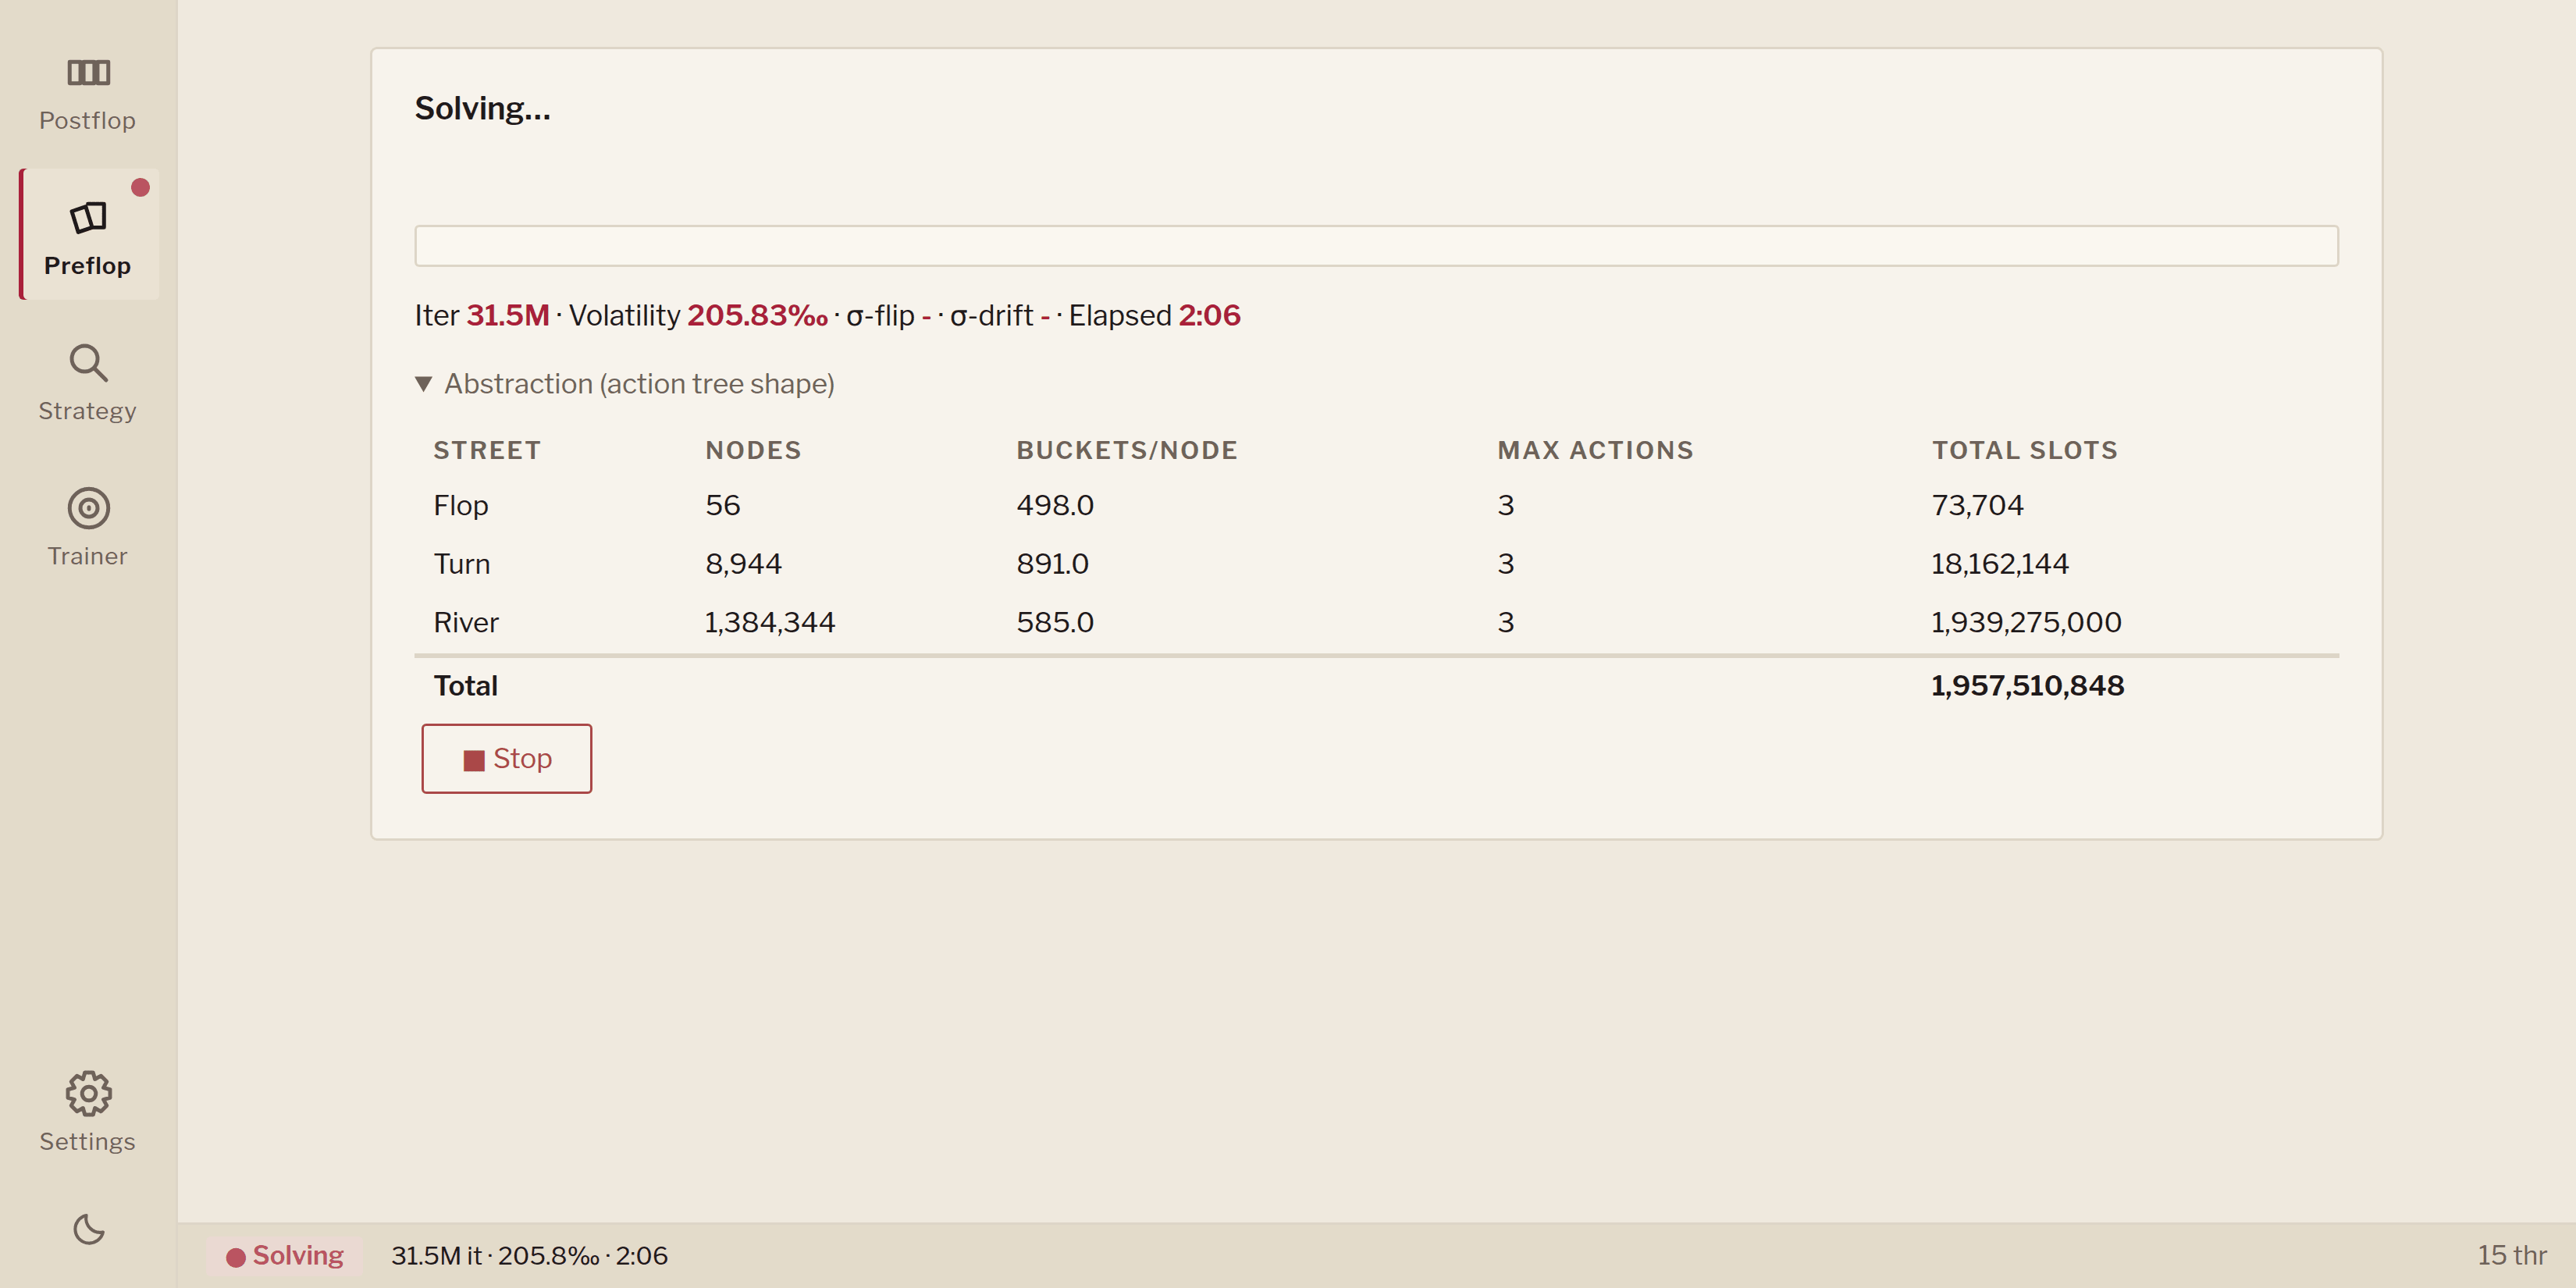The height and width of the screenshot is (1288, 2576).
Task: Click the solving progress bar
Action: [1376, 246]
